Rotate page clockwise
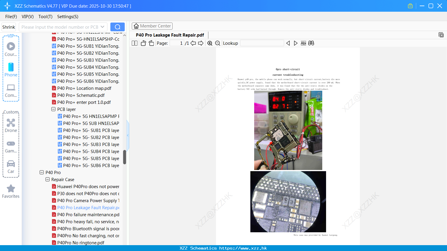Viewport: 447px width, 251px height. click(x=151, y=43)
